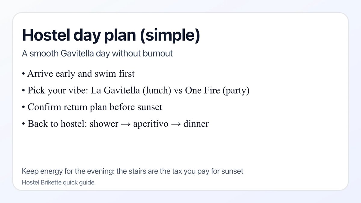Select the "Hostel Brikette quick guide" footer text

[x=58, y=182]
